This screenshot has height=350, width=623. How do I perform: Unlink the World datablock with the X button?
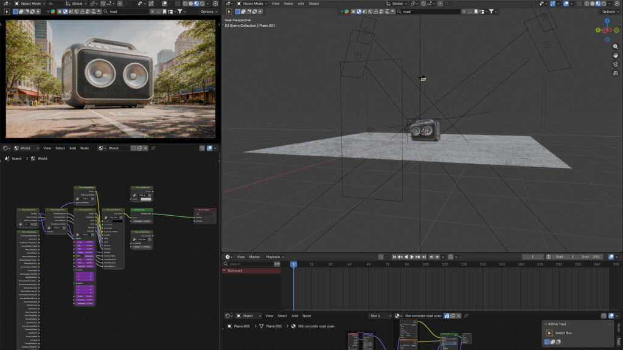145,148
